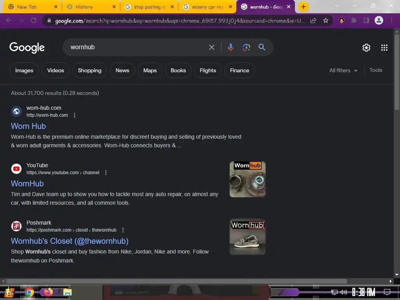Viewport: 400px width, 300px height.
Task: Click the network icon in system tray
Action: [x=334, y=292]
